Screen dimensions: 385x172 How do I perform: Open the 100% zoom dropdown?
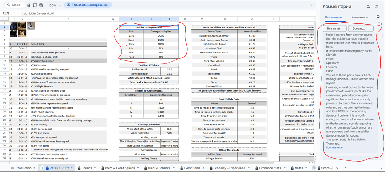point(54,5)
